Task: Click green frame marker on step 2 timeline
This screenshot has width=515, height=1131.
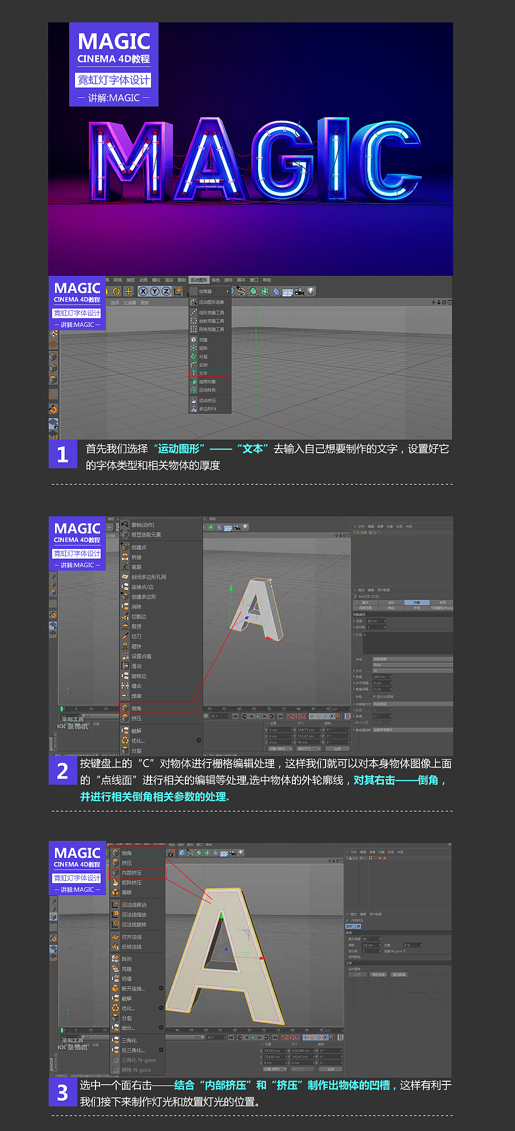Action: [62, 709]
